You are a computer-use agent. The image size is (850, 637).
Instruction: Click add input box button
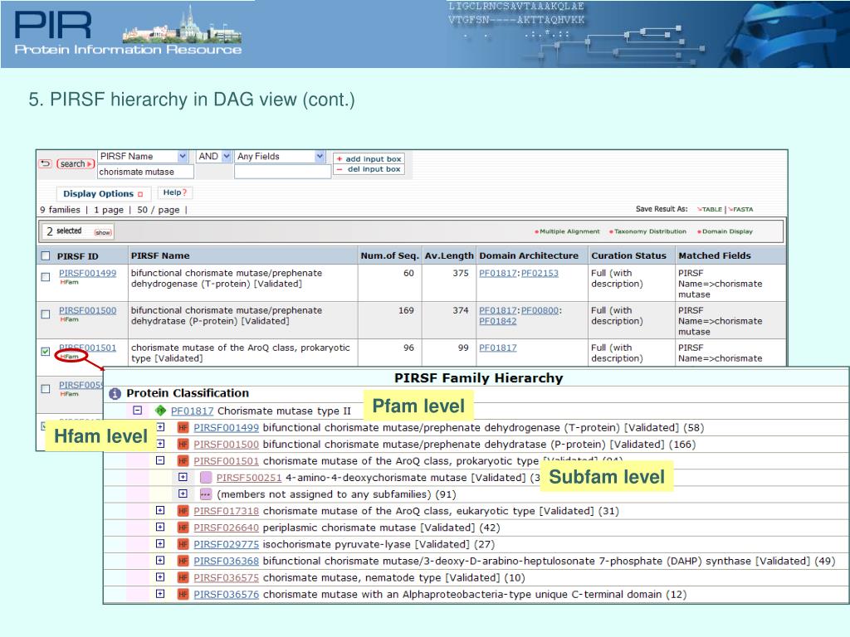point(369,158)
